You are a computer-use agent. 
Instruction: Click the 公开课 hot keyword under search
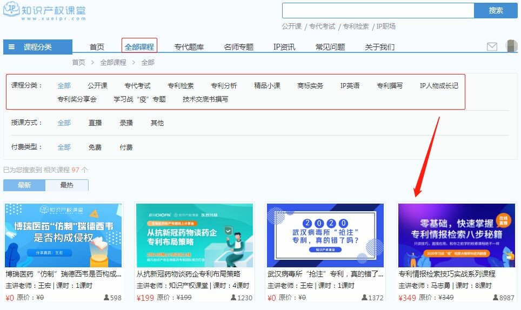291,26
